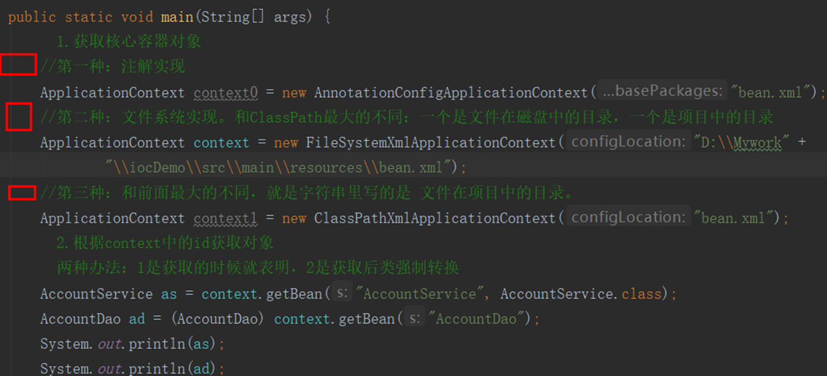Viewport: 827px width, 376px height.
Task: Click the unused context1 variable
Action: click(x=225, y=218)
